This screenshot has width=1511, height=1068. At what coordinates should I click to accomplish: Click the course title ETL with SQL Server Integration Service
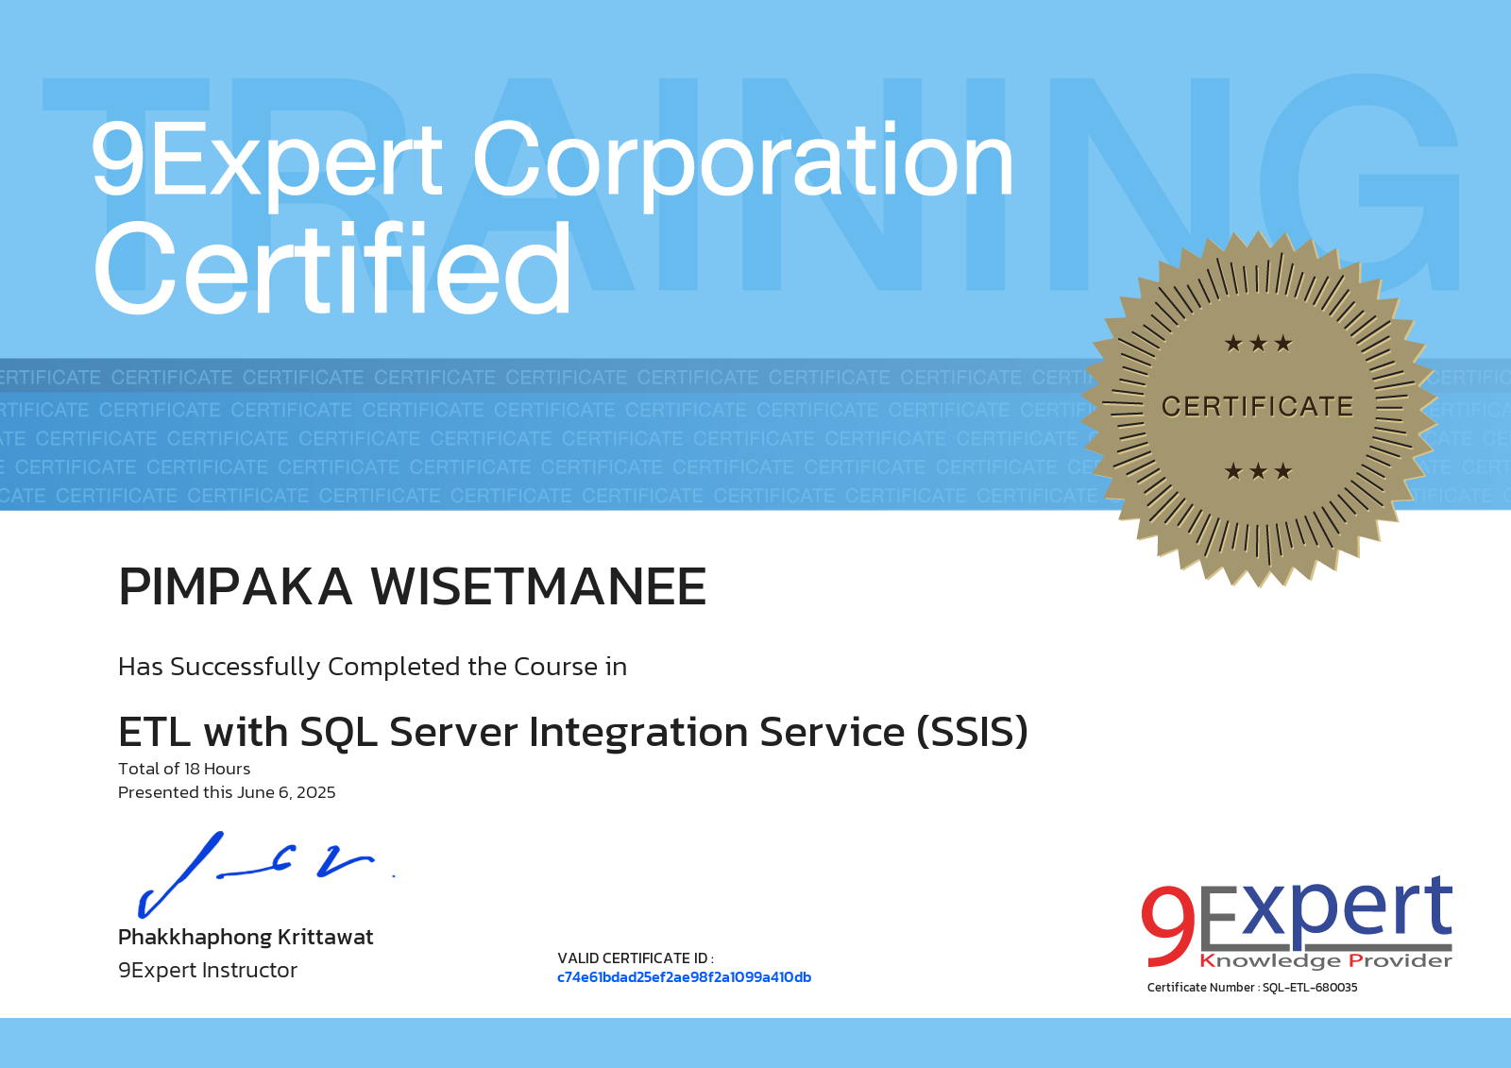[x=572, y=732]
